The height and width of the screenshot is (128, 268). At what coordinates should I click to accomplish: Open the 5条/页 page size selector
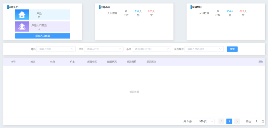(205, 121)
